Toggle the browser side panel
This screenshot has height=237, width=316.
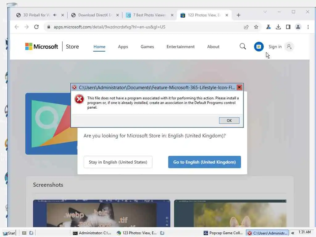(288, 27)
